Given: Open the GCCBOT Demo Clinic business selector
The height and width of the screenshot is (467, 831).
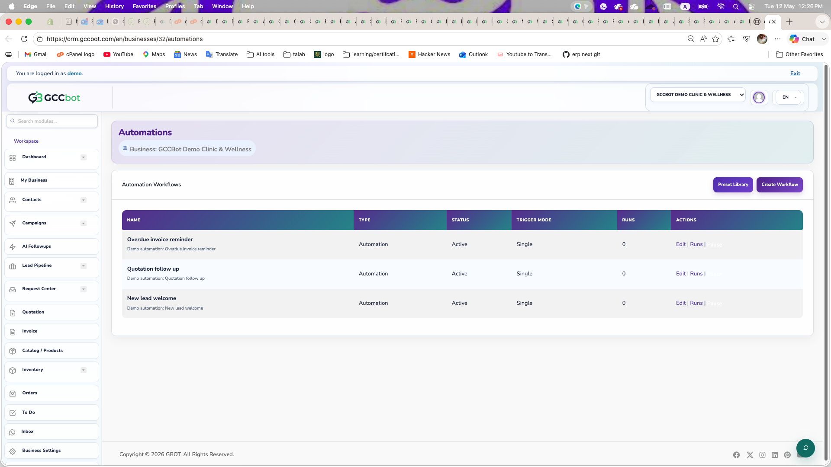Looking at the screenshot, I should click(x=698, y=95).
